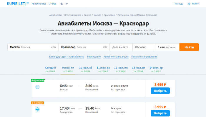Go to Москва breadcrumb
The width and height of the screenshot is (206, 117).
pos(97,15)
